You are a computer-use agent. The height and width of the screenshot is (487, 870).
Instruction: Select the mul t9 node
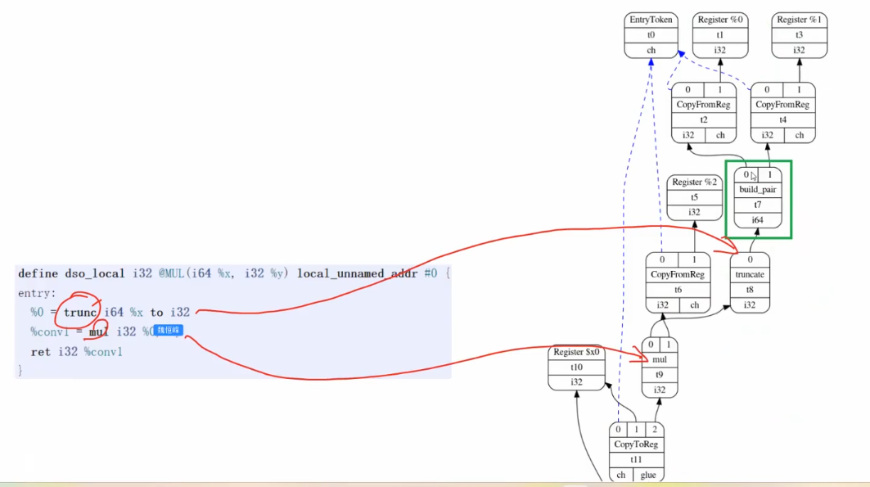[x=659, y=367]
